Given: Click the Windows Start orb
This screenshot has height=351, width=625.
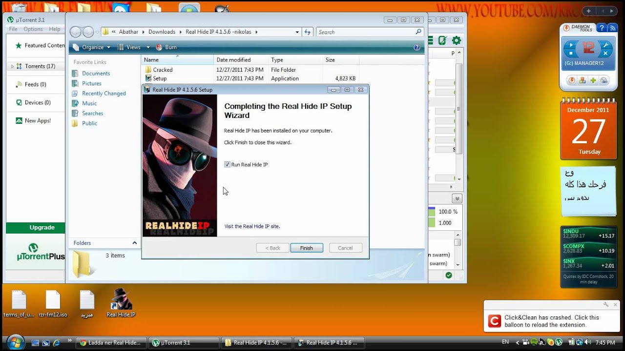Looking at the screenshot, I should tap(15, 342).
